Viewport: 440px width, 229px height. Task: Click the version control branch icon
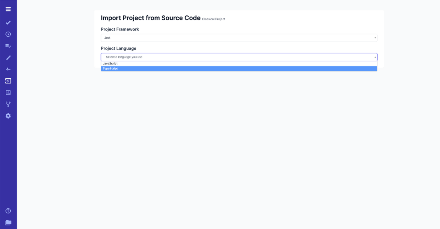(x=8, y=104)
